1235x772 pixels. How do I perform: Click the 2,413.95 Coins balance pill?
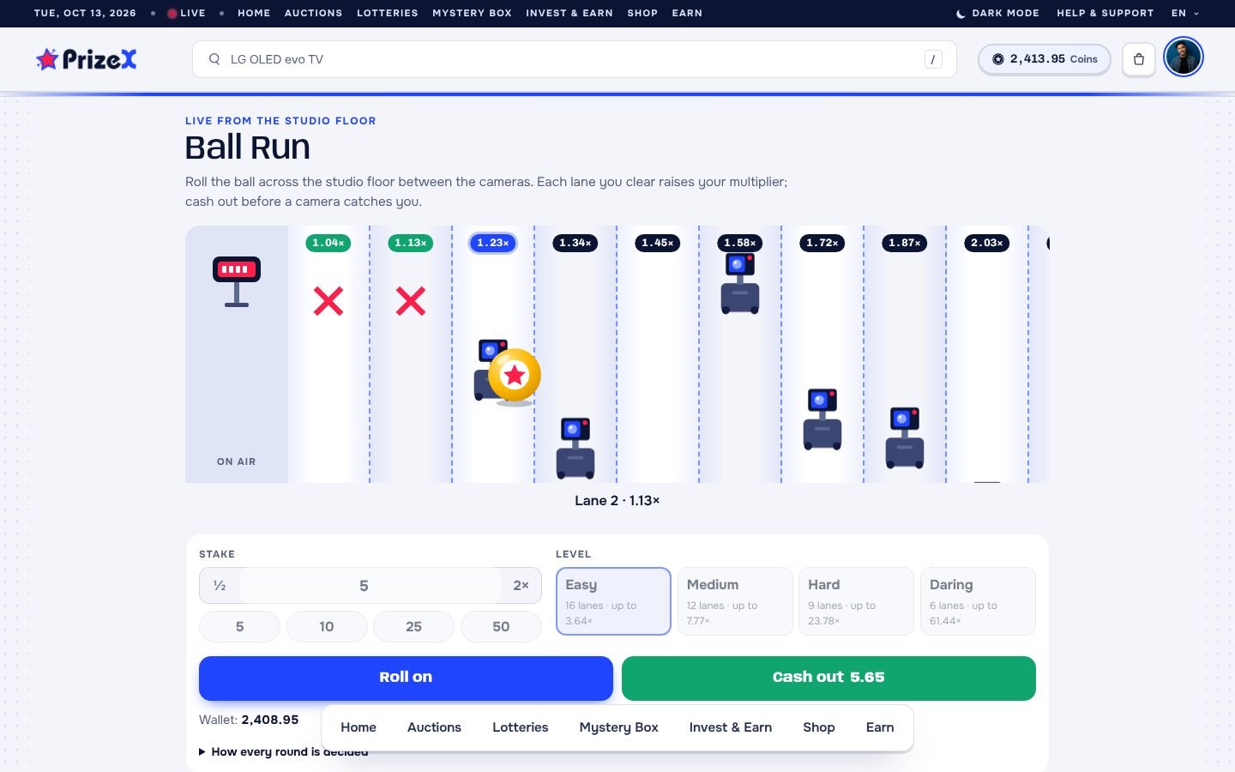coord(1045,59)
